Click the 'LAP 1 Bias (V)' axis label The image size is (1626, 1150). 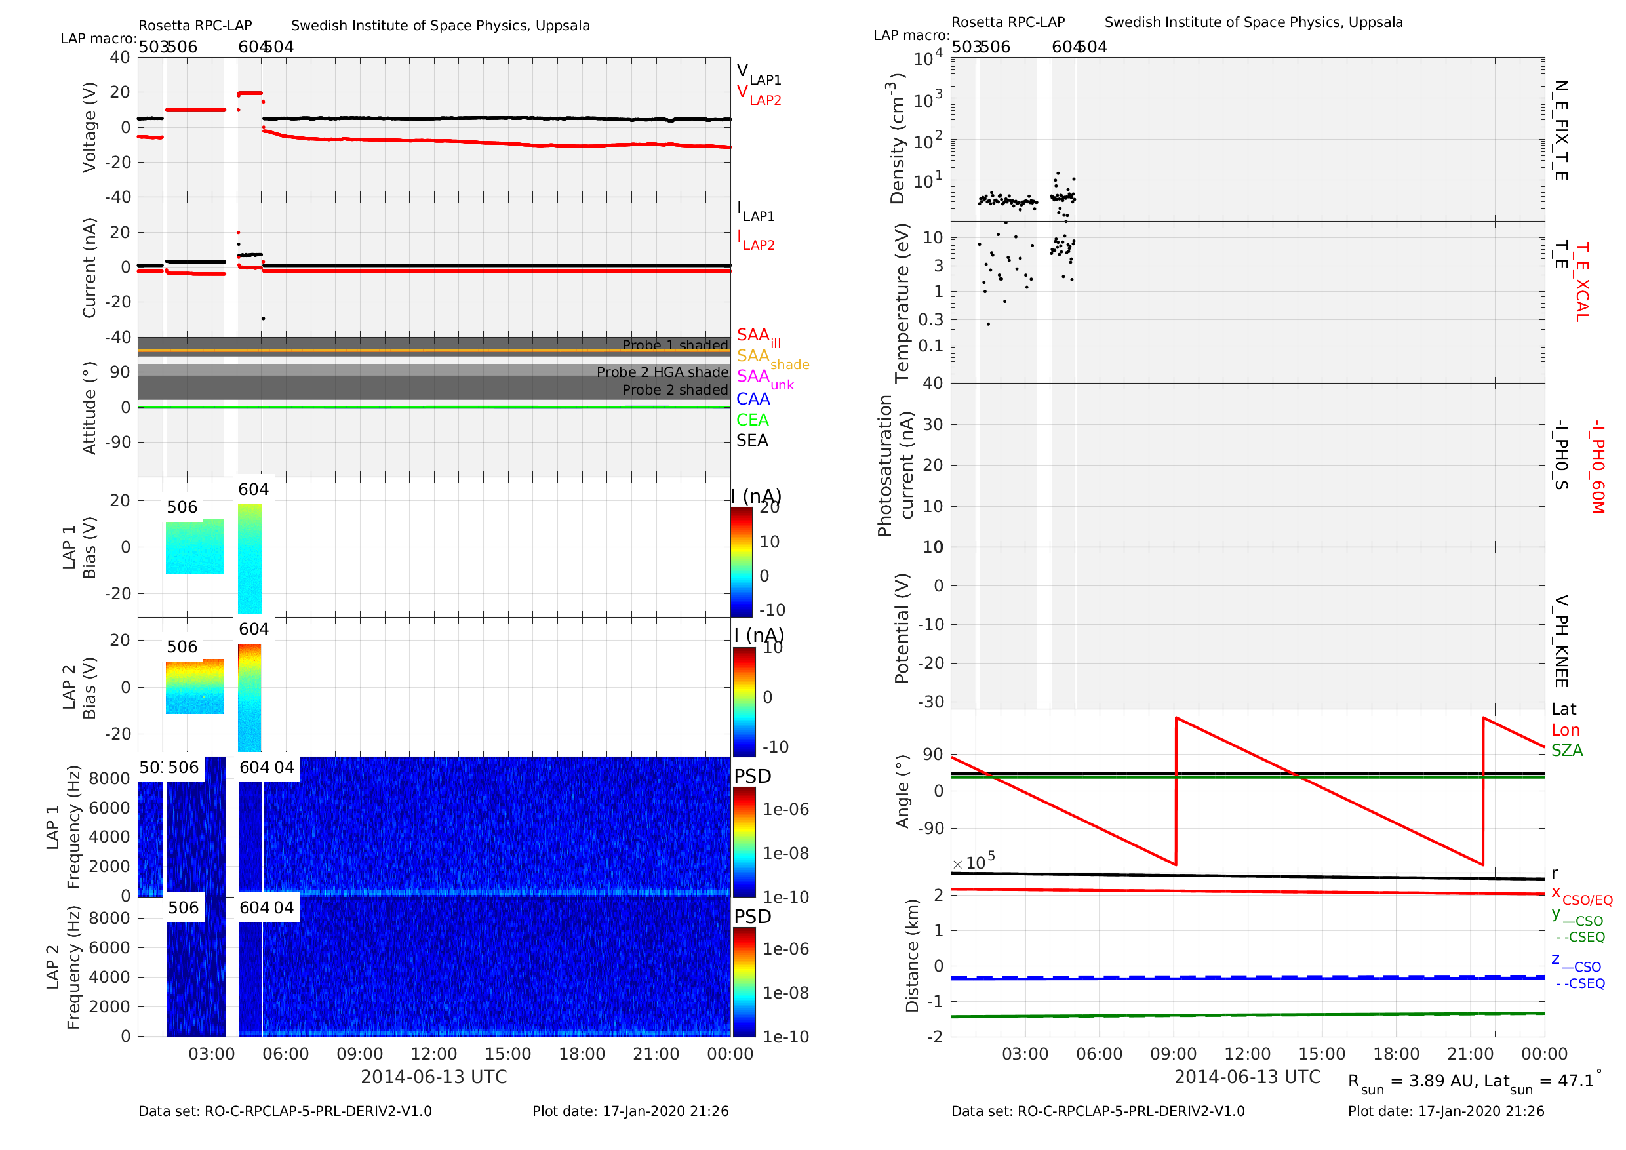pos(79,547)
